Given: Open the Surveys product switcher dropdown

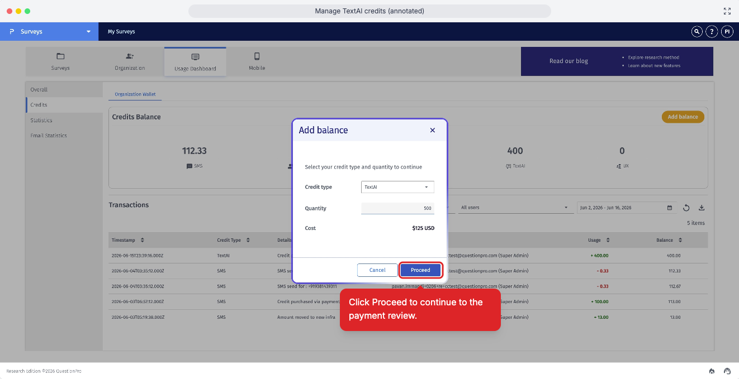Looking at the screenshot, I should coord(49,32).
